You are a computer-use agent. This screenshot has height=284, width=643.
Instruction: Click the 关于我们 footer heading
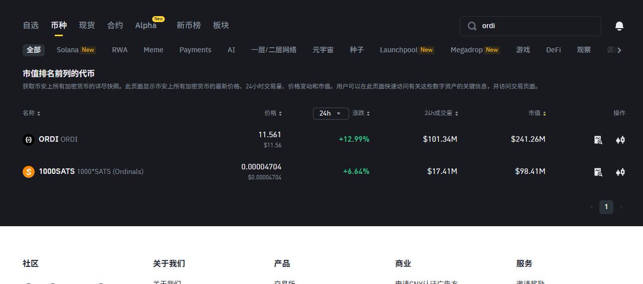tap(169, 264)
